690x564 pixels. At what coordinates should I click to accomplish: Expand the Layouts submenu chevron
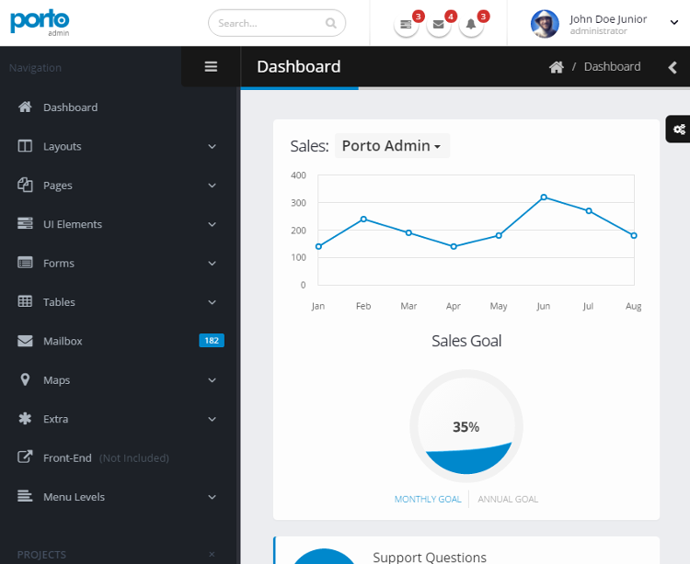(x=213, y=146)
